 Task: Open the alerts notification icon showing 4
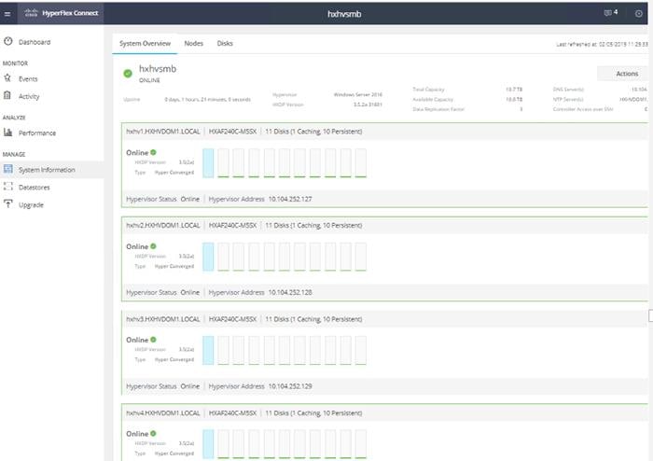point(610,13)
